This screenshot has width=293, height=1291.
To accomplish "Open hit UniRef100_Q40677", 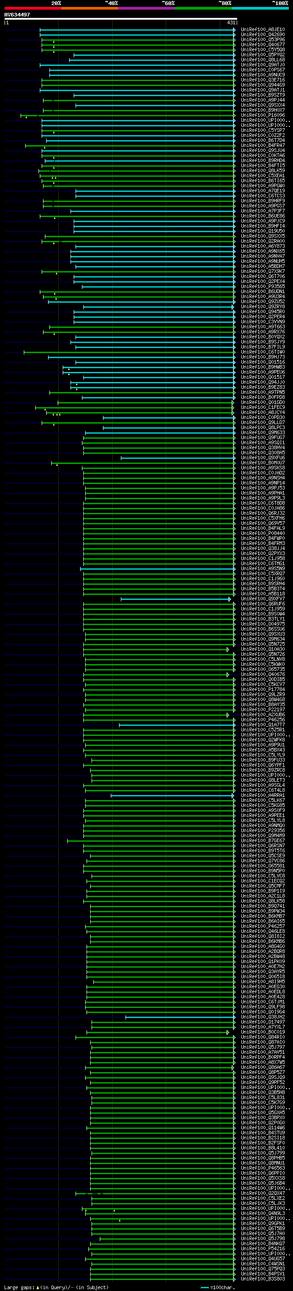I will (263, 44).
